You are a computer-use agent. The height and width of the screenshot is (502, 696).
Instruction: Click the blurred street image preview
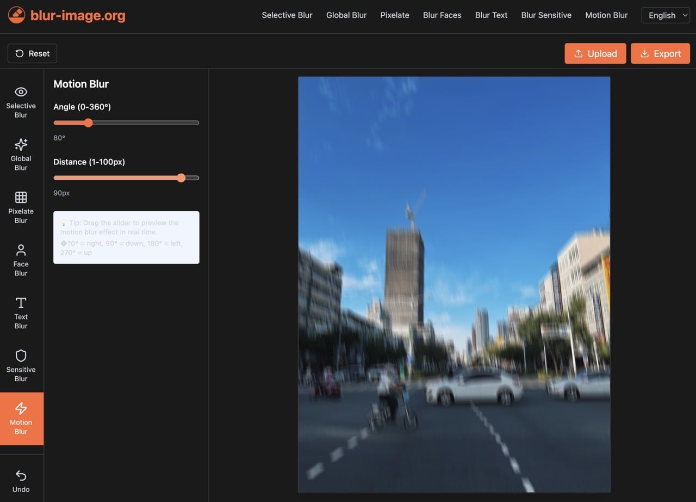coord(454,284)
